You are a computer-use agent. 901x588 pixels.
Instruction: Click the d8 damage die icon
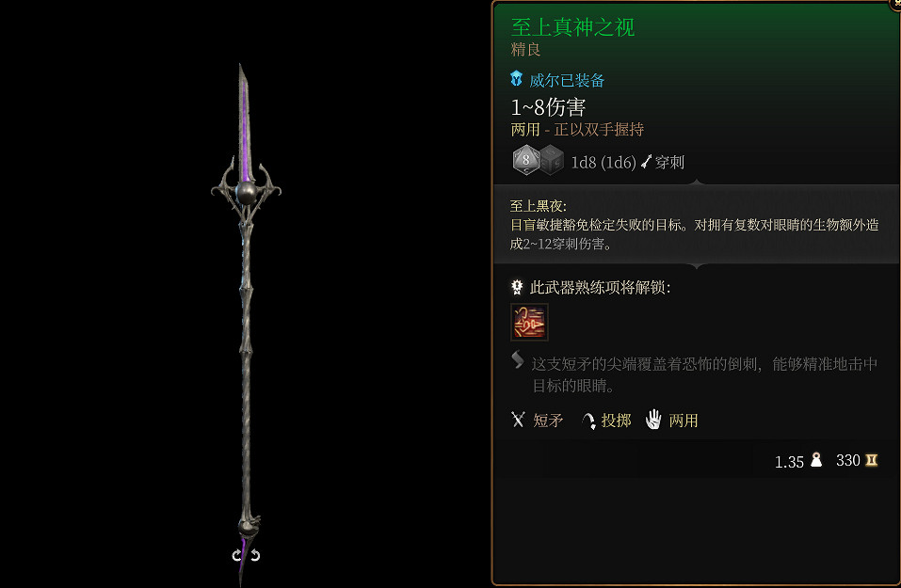pos(525,160)
